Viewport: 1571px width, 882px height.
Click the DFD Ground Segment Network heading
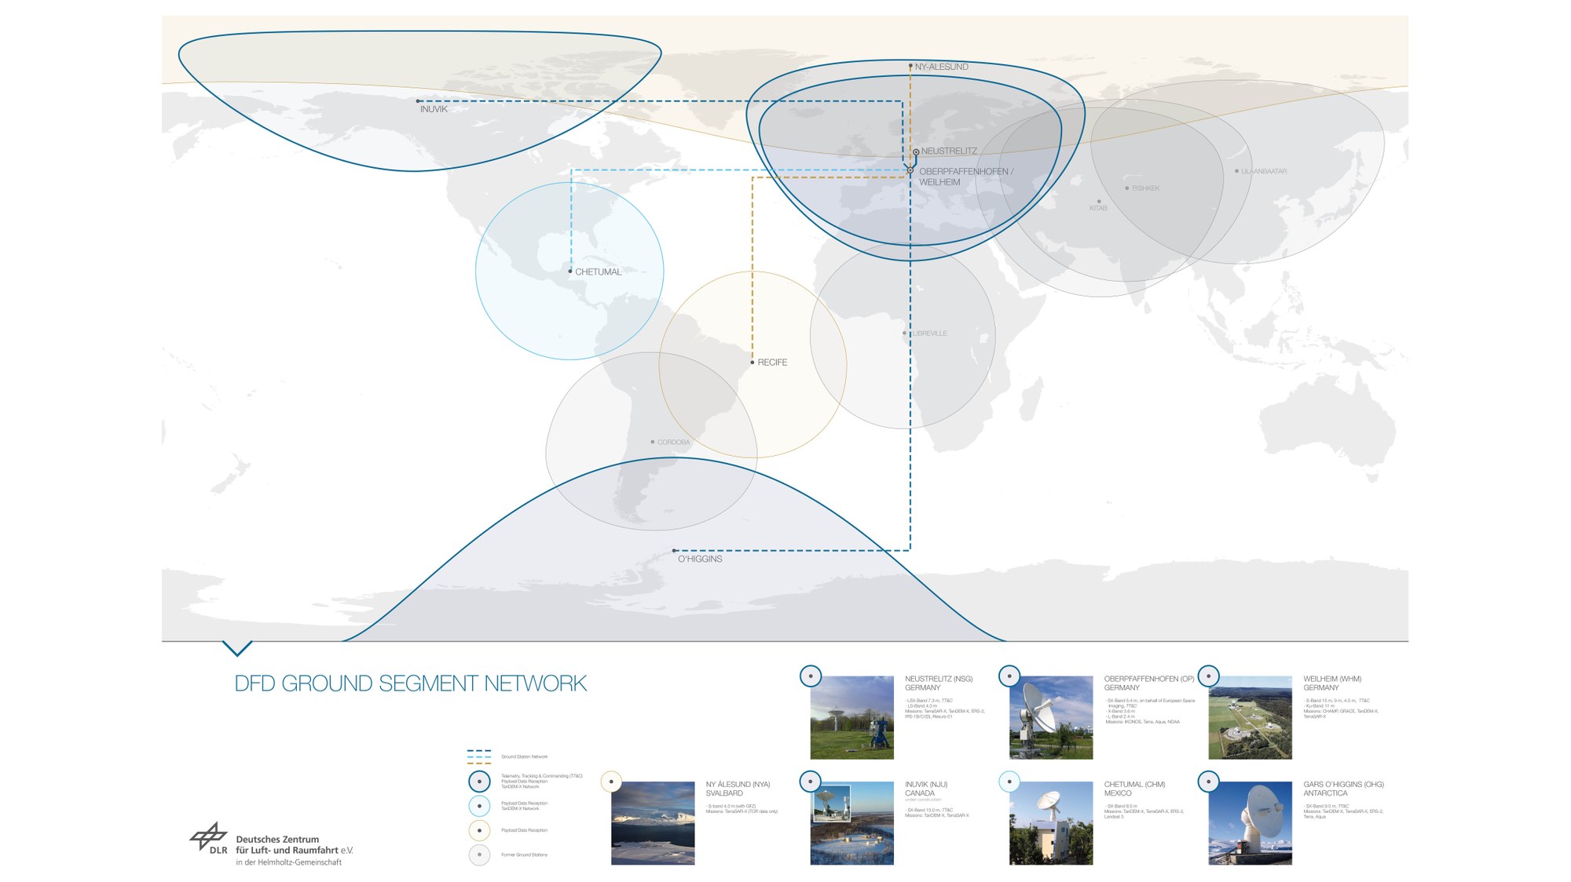coord(410,683)
